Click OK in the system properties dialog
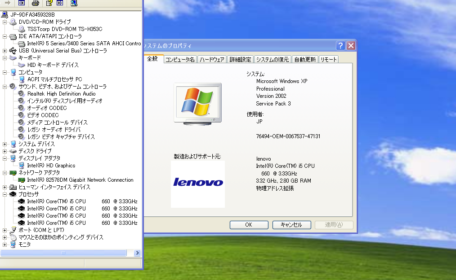Viewport: 456px width, 280px height. 249,225
